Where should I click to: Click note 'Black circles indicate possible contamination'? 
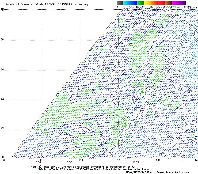(x=122, y=169)
